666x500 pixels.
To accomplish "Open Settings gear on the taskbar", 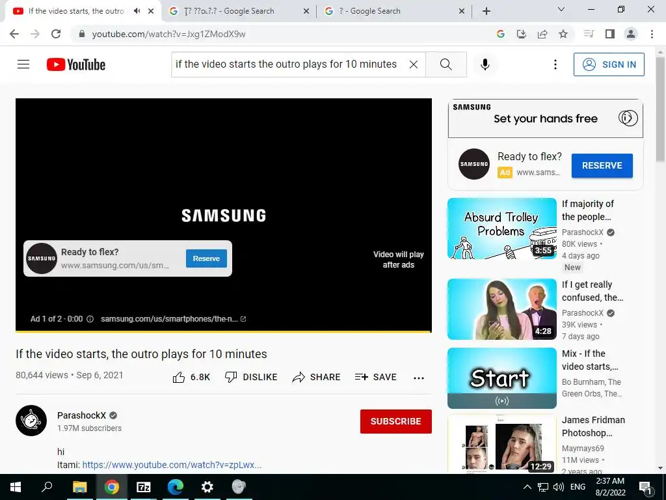I will coord(207,487).
